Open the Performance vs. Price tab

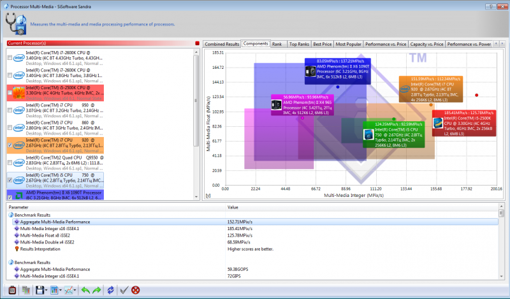coord(386,44)
